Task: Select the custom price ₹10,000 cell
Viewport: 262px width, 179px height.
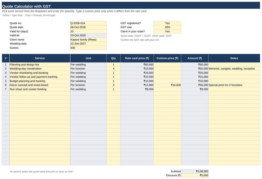Action: point(168,85)
